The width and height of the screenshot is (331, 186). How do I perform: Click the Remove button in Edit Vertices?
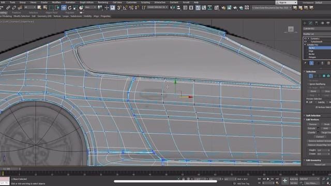[x=312, y=125]
